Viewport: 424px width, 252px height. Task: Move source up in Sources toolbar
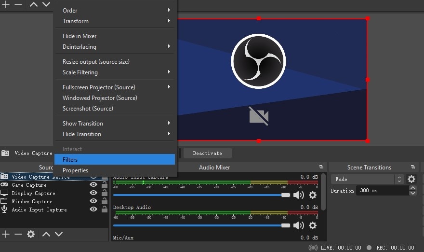pyautogui.click(x=46, y=234)
